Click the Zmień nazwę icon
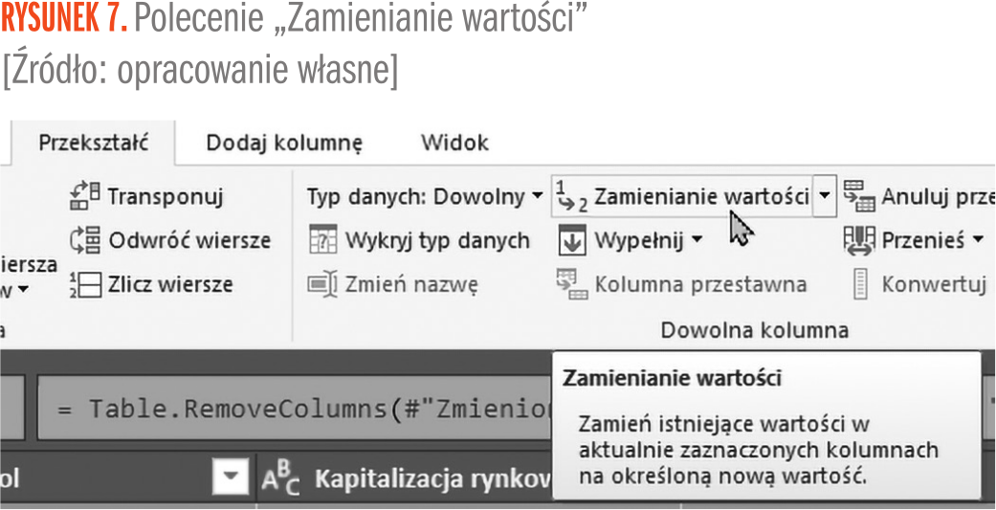Screen dimensions: 996x510 point(323,284)
